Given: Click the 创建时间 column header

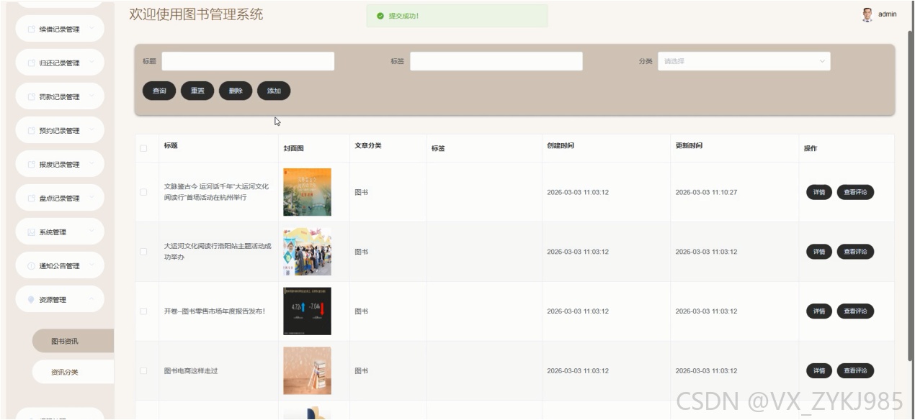Looking at the screenshot, I should pyautogui.click(x=561, y=146).
